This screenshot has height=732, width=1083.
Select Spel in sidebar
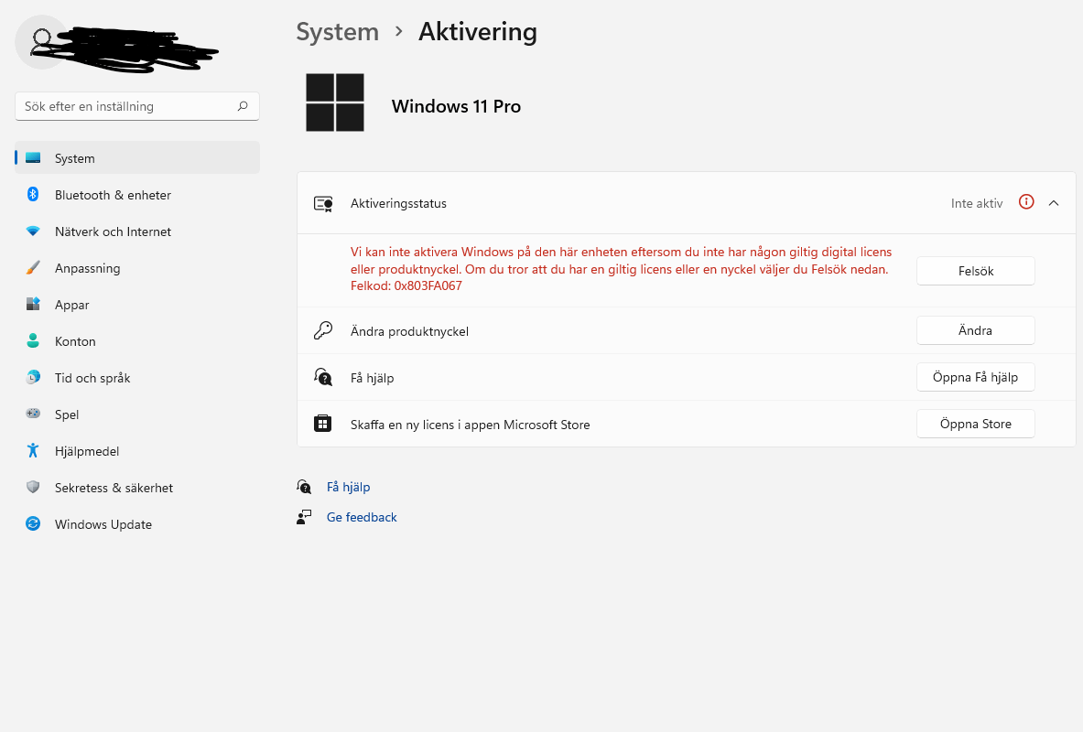coord(137,414)
